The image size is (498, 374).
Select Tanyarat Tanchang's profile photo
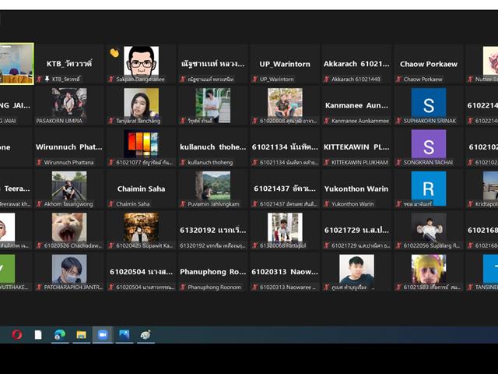pos(142,104)
